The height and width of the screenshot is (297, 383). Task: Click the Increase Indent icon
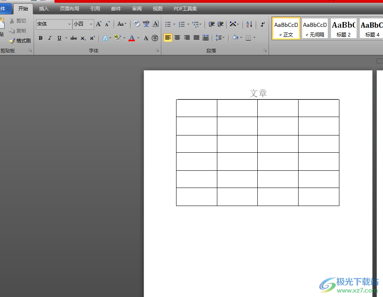pos(221,24)
